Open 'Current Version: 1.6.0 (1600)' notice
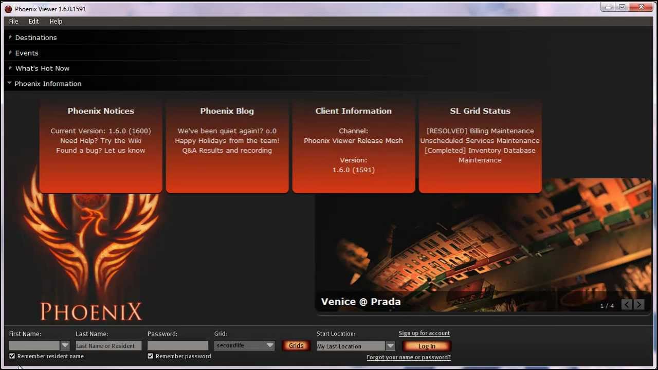The image size is (658, 370). click(101, 131)
